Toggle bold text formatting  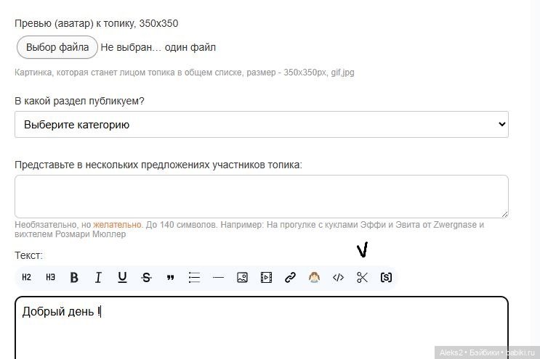74,277
